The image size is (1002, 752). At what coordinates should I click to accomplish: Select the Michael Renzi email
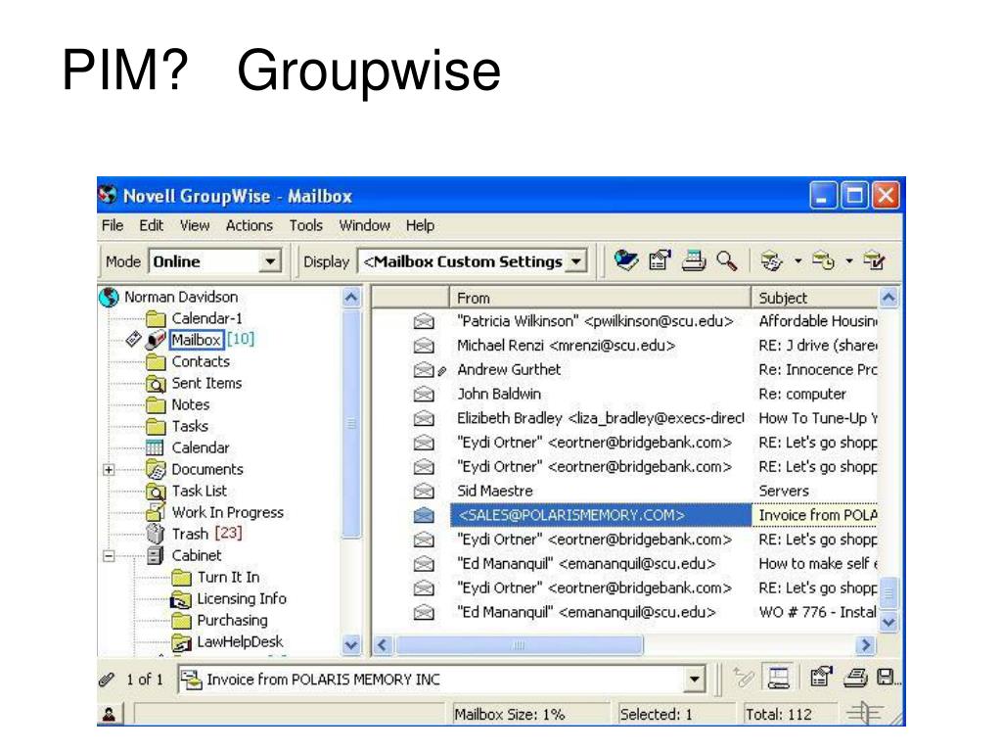coord(566,346)
